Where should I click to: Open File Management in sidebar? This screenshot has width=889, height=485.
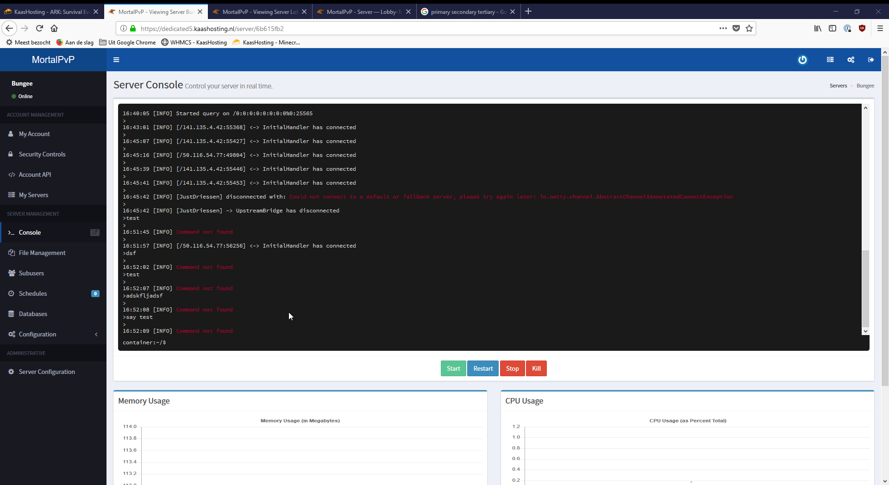(42, 253)
